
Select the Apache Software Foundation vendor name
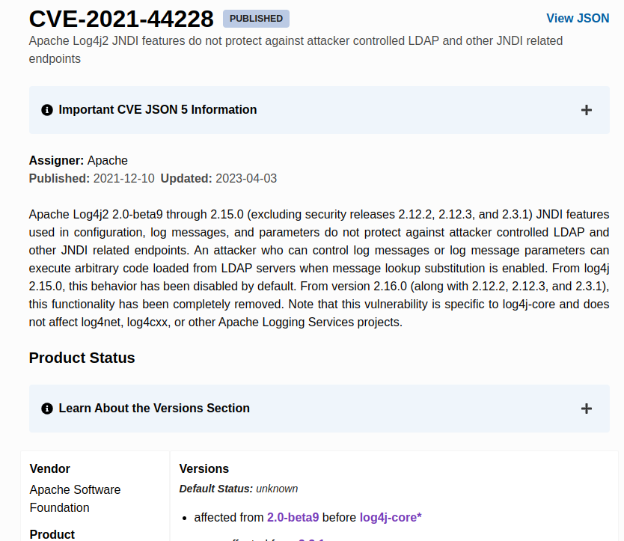pos(75,498)
